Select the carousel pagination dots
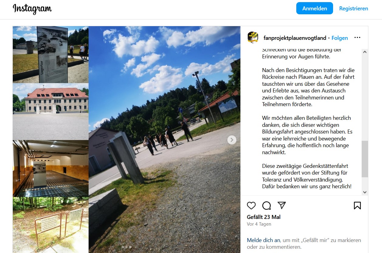The image size is (382, 253). [126, 247]
